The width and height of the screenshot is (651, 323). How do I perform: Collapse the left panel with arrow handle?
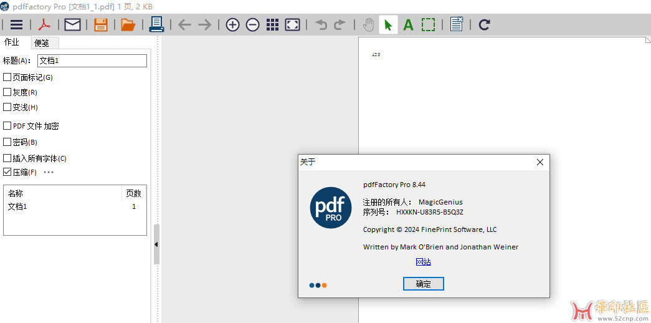click(156, 244)
